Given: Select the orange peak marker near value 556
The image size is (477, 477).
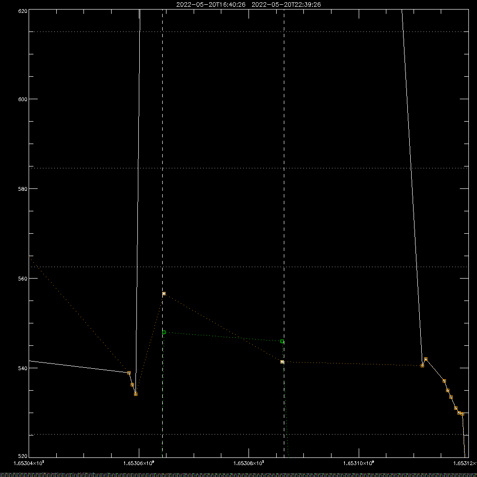Looking at the screenshot, I should click(x=164, y=293).
